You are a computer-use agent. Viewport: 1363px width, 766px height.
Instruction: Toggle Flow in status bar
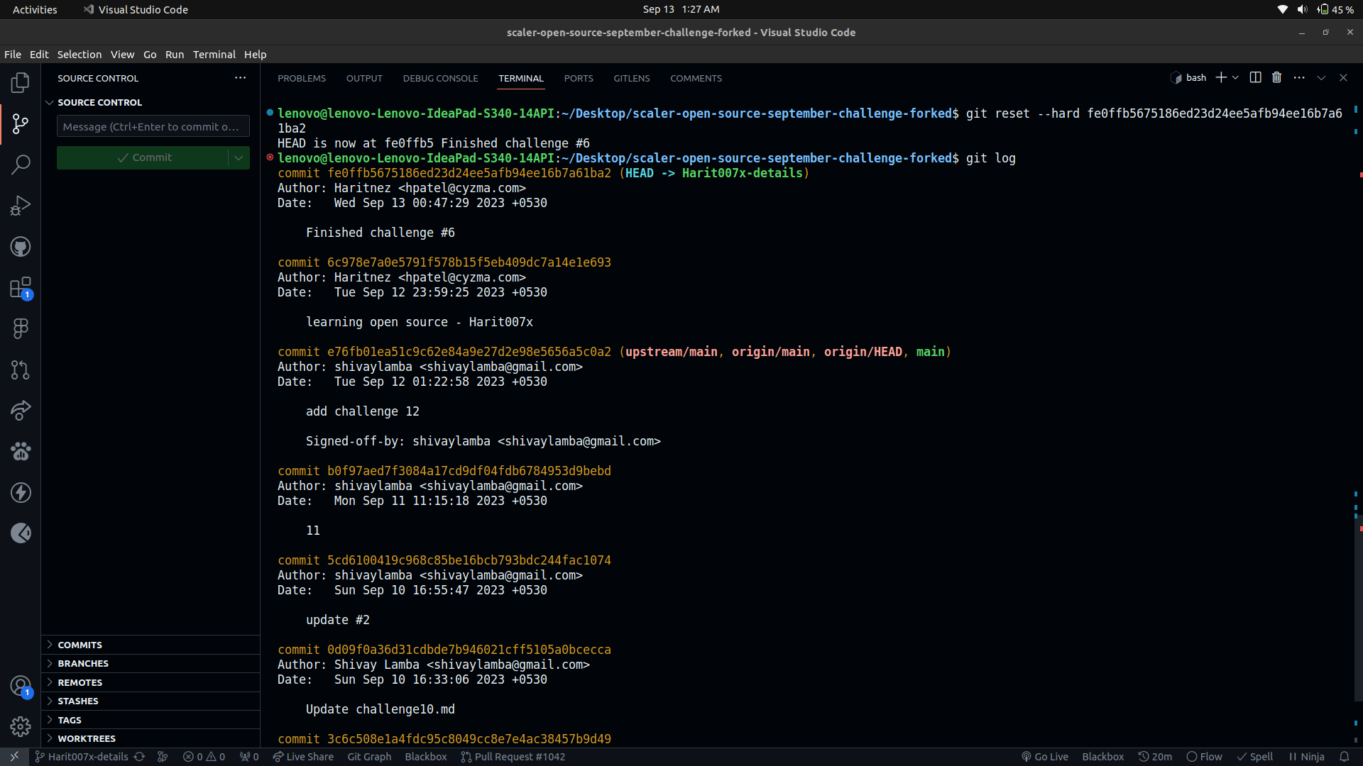point(1205,757)
